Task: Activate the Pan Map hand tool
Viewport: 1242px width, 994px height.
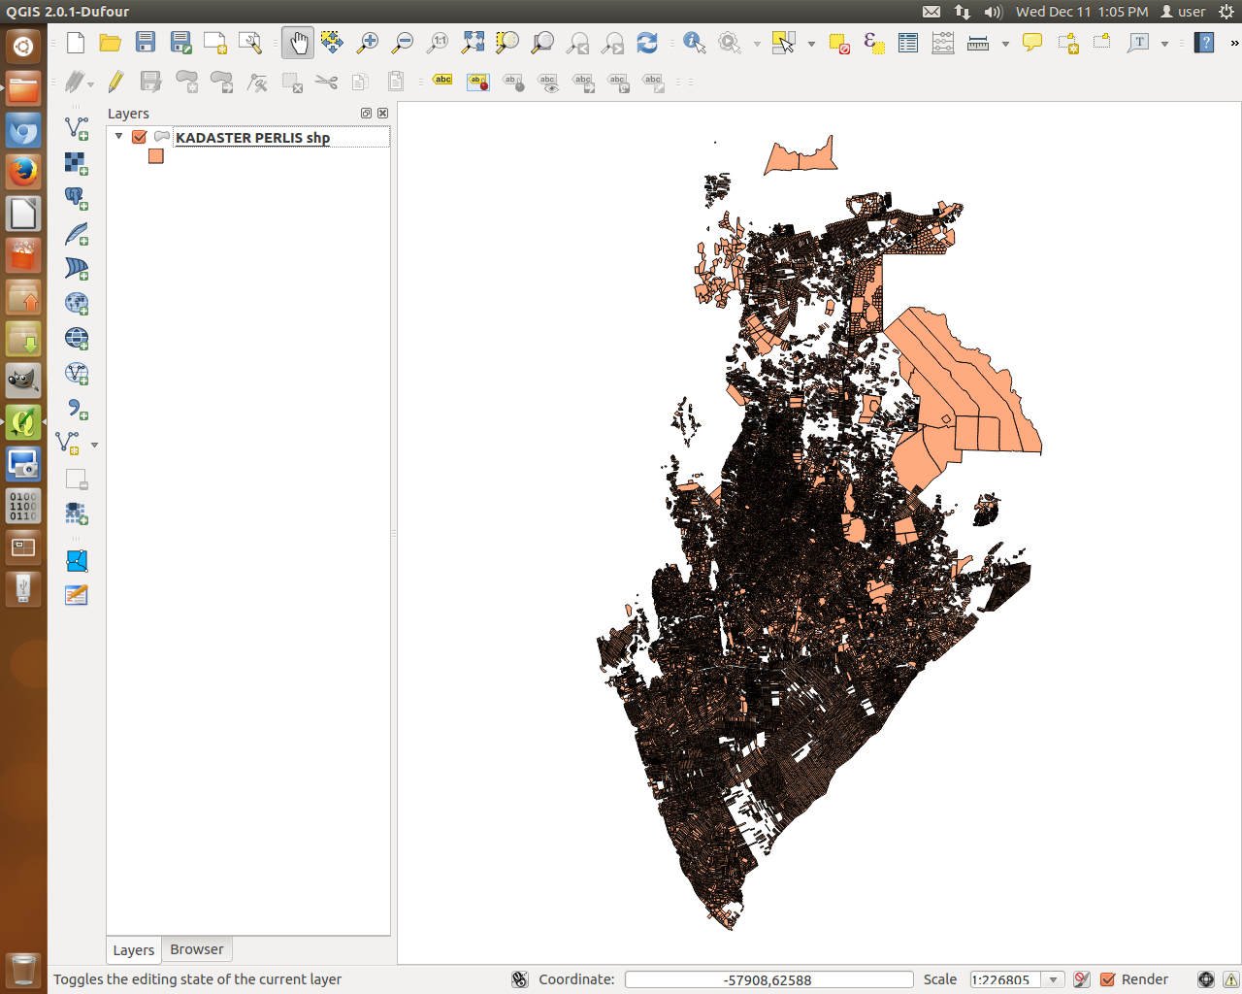Action: (298, 43)
